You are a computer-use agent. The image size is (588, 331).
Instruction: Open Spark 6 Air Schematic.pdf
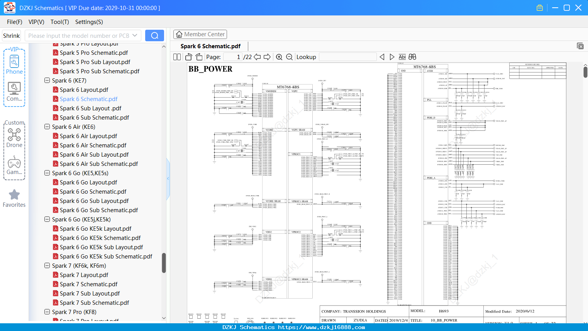(93, 145)
